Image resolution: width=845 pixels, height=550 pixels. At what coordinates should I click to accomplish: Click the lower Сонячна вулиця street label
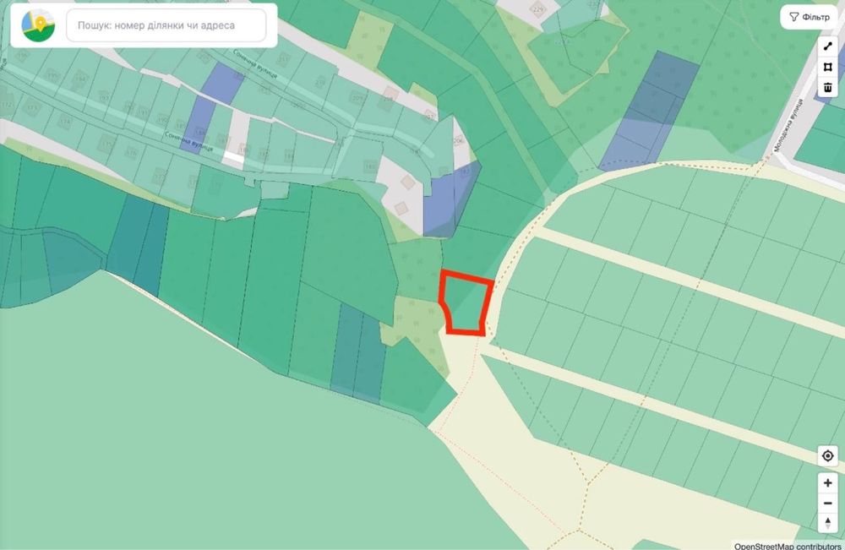pyautogui.click(x=188, y=142)
